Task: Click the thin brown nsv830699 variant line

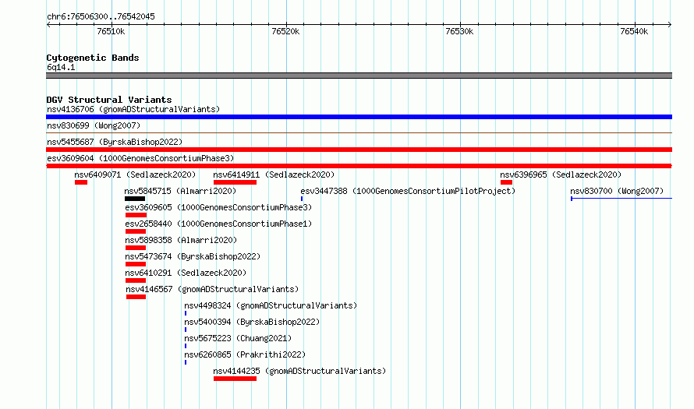Action: 359,132
